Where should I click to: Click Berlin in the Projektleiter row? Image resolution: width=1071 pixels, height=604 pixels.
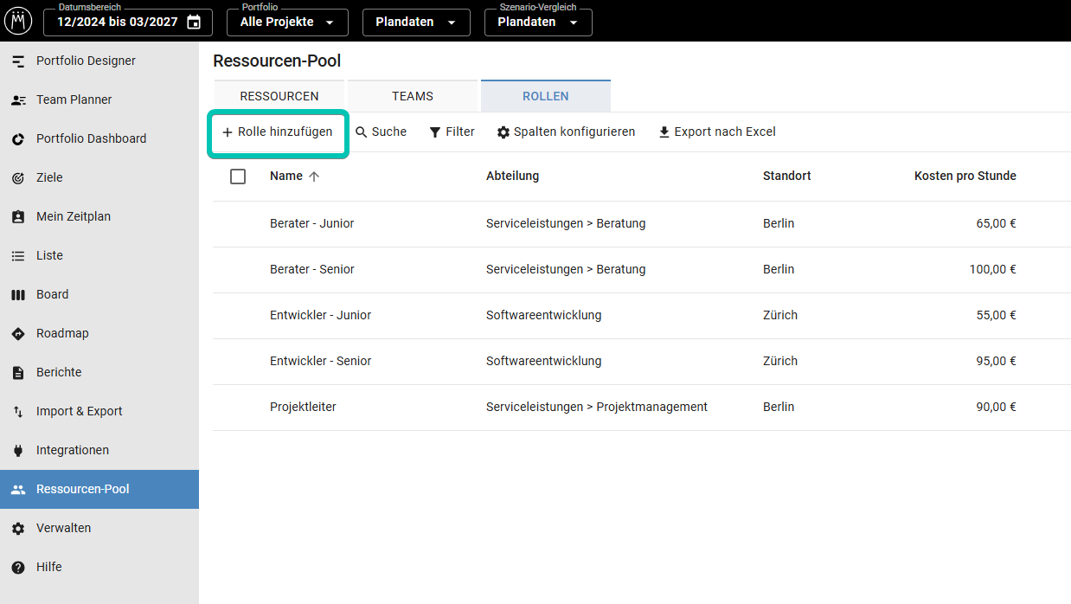tap(779, 408)
